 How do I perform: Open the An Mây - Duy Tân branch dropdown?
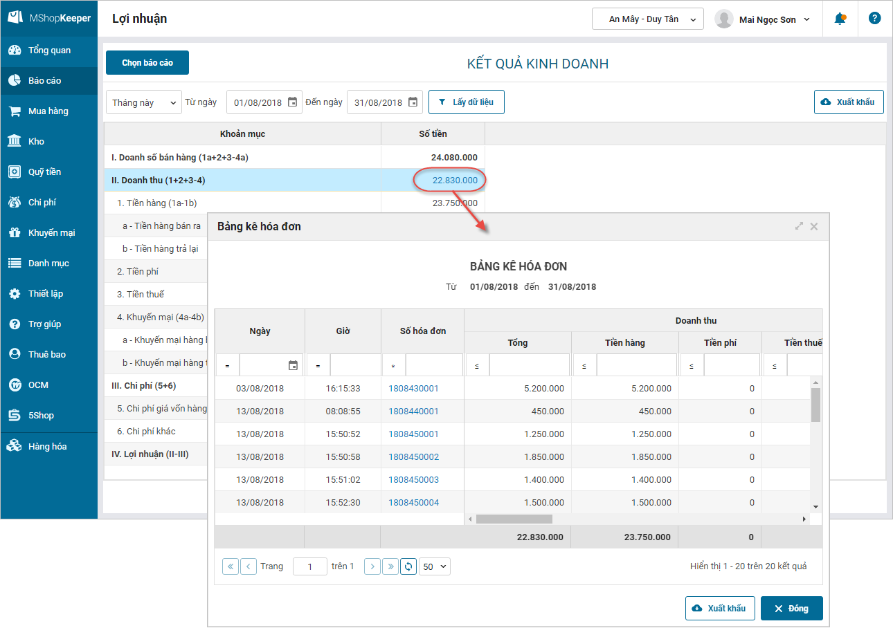[647, 19]
